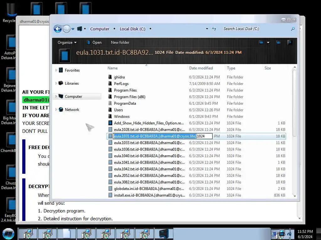Click the blank document taskbar button

pos(67,234)
